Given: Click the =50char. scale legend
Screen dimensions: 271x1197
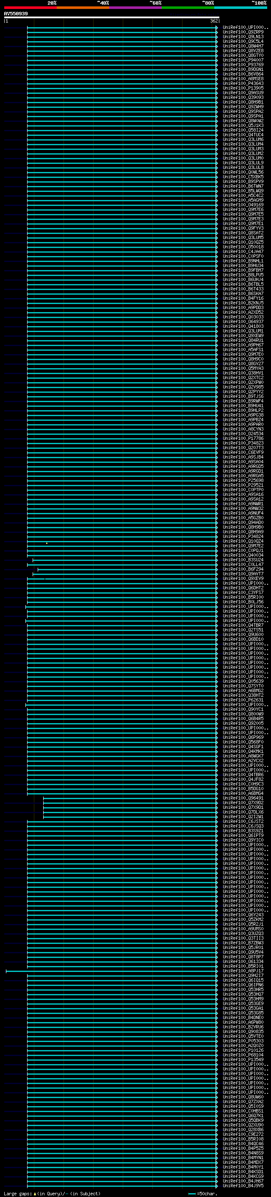Looking at the screenshot, I should 202,1193.
